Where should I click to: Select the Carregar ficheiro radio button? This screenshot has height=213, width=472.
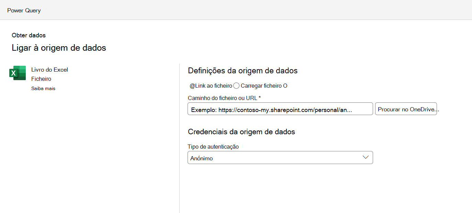coord(236,86)
